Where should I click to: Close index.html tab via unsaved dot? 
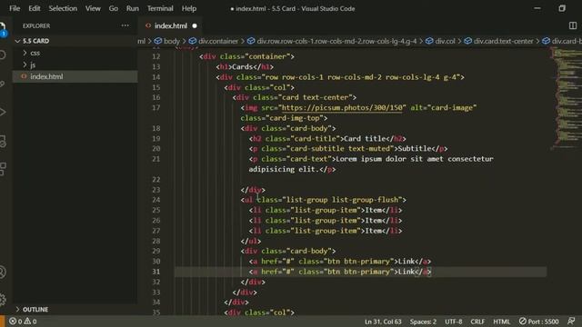pos(195,26)
